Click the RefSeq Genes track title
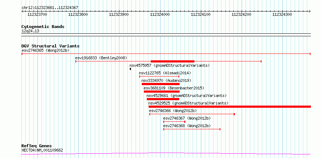The width and height of the screenshot is (321, 158). click(37, 146)
